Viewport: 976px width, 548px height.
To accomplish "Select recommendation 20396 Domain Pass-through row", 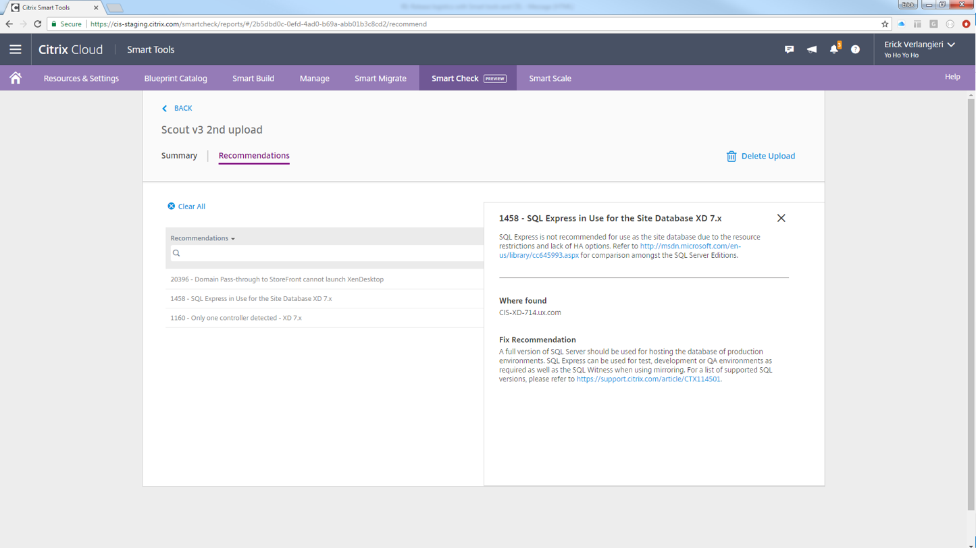I will [325, 279].
